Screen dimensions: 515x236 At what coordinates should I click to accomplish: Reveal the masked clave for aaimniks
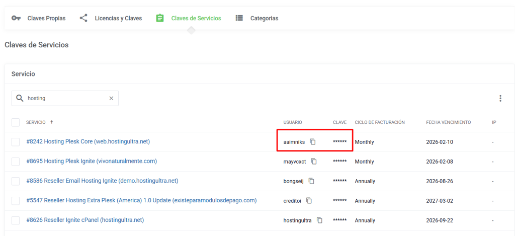(x=339, y=142)
